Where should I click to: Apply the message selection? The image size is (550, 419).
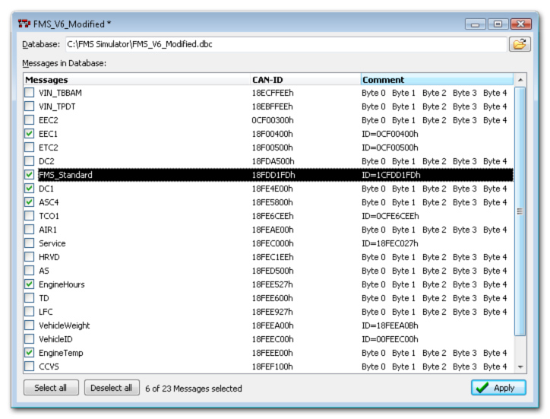(x=498, y=388)
